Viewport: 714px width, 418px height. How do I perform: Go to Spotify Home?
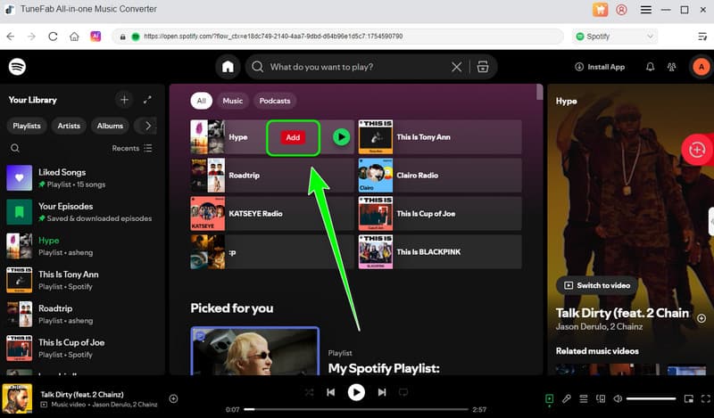pos(228,67)
